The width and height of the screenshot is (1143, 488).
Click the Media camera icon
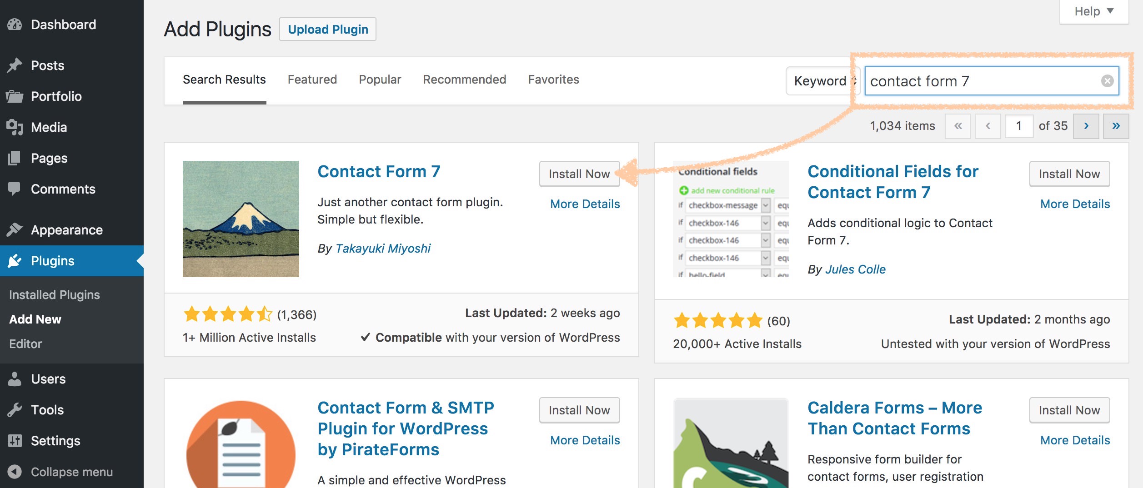15,127
